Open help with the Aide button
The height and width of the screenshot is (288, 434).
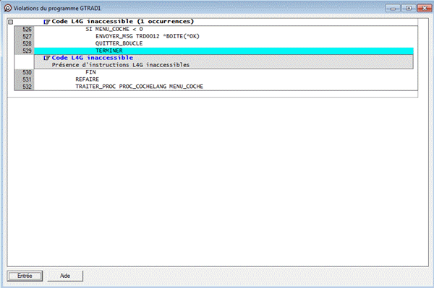pyautogui.click(x=65, y=276)
